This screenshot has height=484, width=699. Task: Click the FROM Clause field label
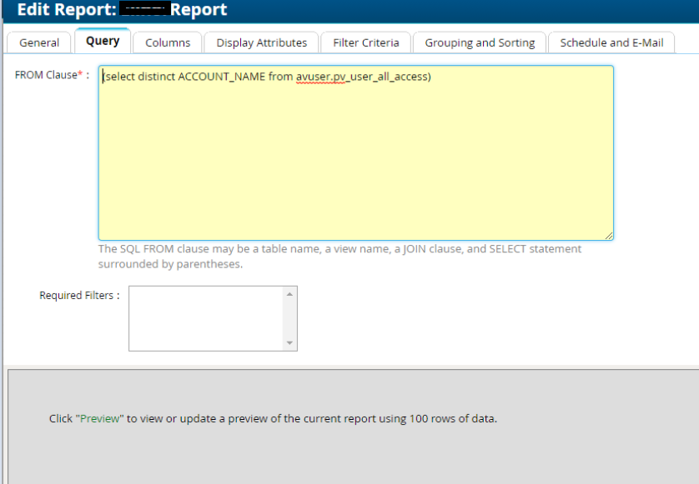pos(46,73)
